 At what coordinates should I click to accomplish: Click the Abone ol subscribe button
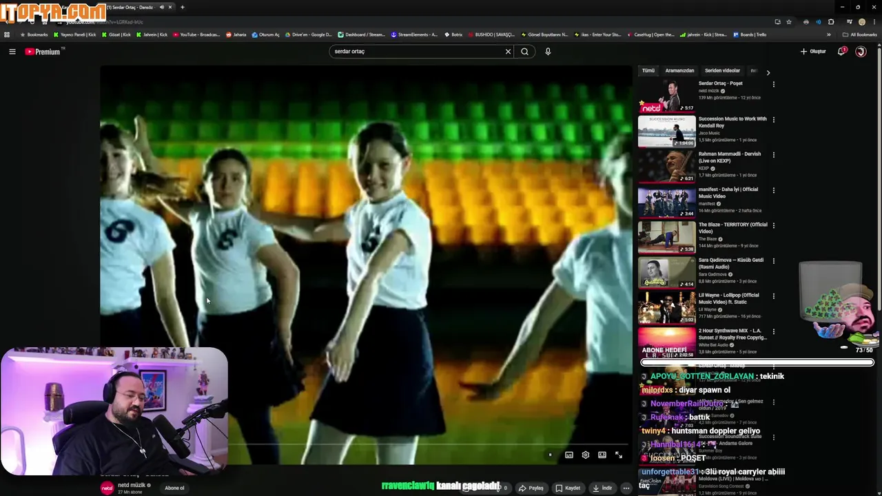[x=174, y=488]
